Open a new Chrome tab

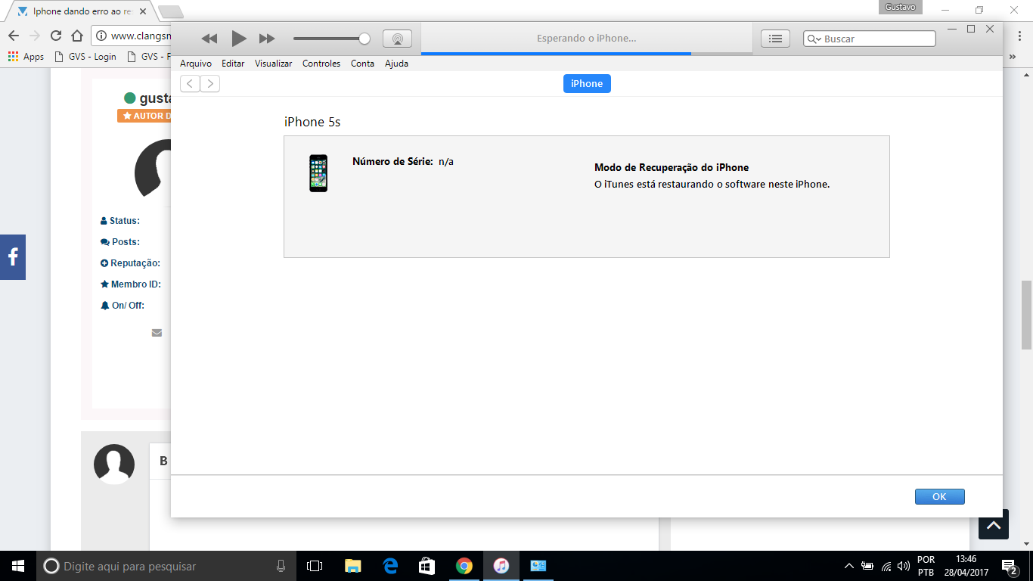tap(171, 11)
